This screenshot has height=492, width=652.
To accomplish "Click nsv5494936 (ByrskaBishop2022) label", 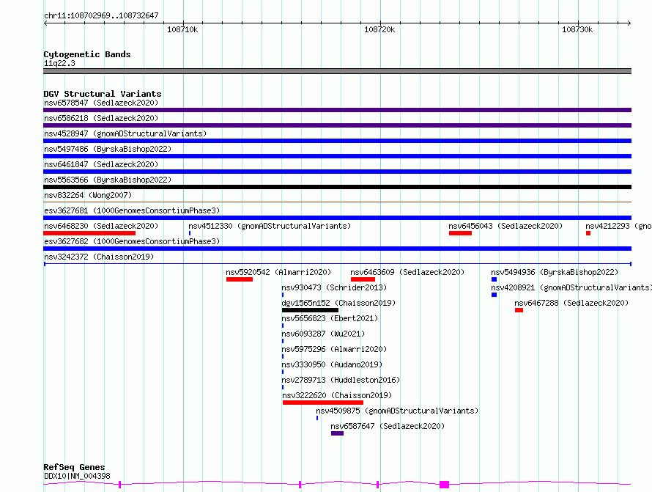I will pos(555,272).
